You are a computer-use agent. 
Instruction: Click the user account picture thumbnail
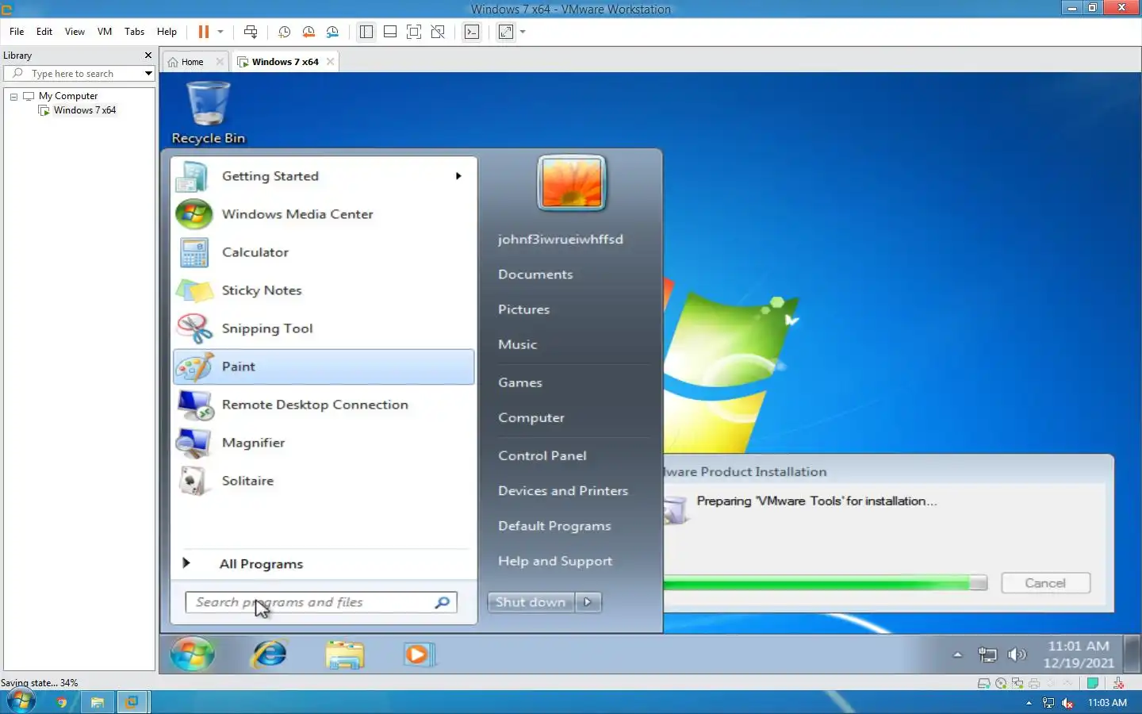(x=572, y=183)
